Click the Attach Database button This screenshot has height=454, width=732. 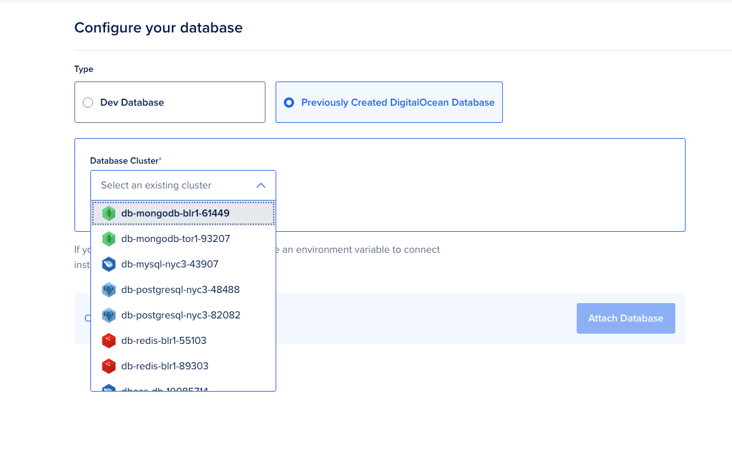626,318
